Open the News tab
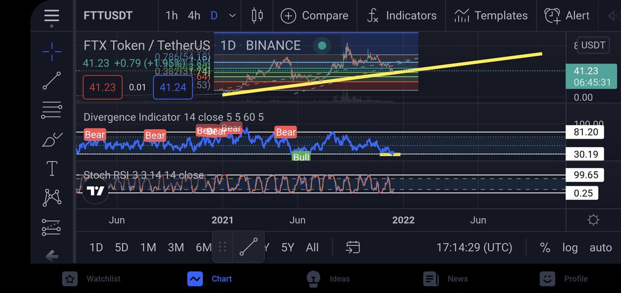621x293 pixels. pyautogui.click(x=446, y=279)
